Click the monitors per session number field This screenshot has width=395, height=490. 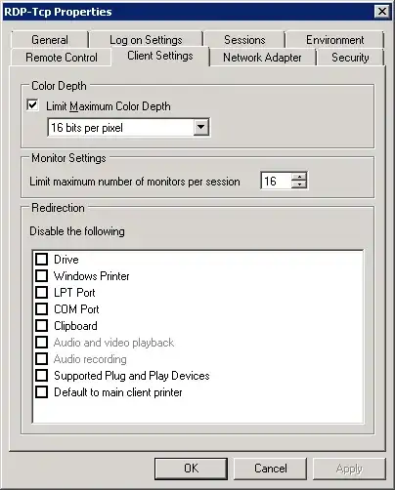click(x=276, y=181)
